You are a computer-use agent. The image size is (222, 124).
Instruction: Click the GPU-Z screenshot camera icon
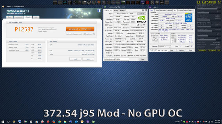pyautogui.click(x=143, y=10)
